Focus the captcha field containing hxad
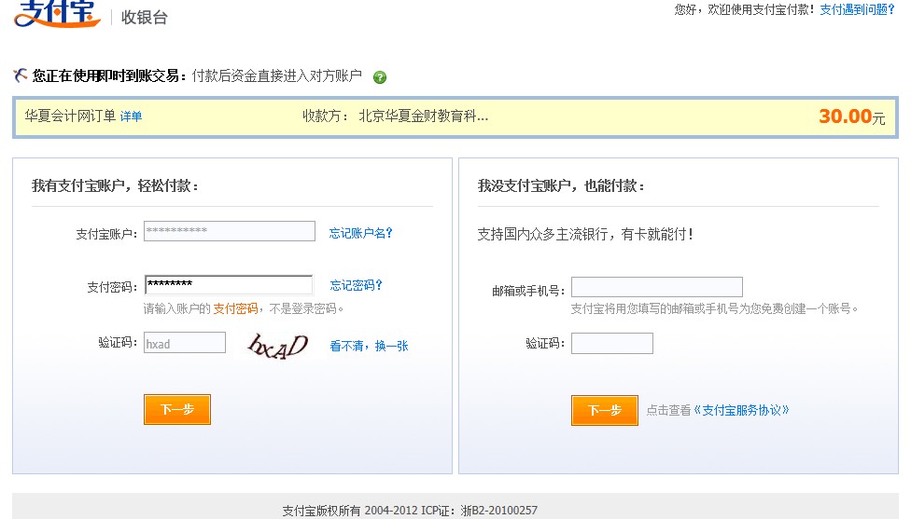 tap(185, 343)
